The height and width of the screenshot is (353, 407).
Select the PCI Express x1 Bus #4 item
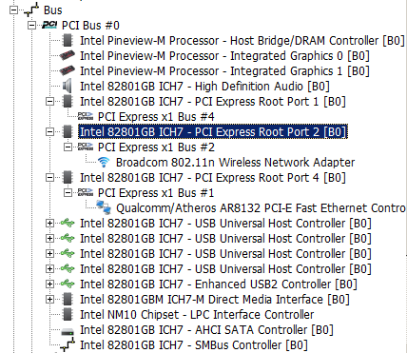pyautogui.click(x=156, y=117)
